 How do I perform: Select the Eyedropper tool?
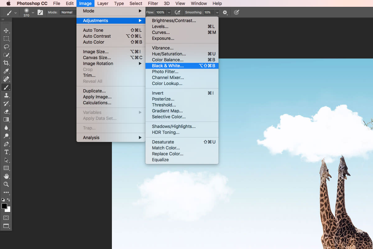click(6, 71)
